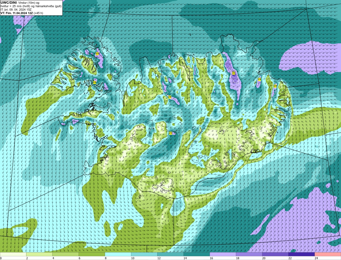Click the legend tick value "20"
The height and width of the screenshot is (260, 341).
(264, 258)
